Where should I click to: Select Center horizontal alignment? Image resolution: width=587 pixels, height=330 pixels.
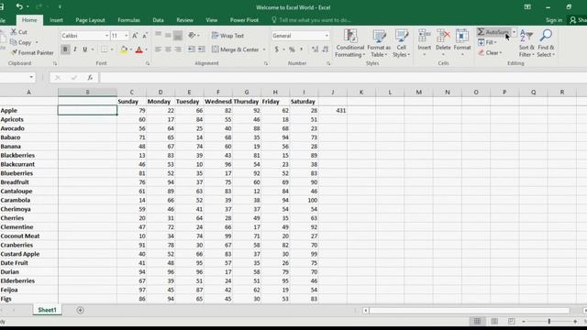pyautogui.click(x=168, y=49)
